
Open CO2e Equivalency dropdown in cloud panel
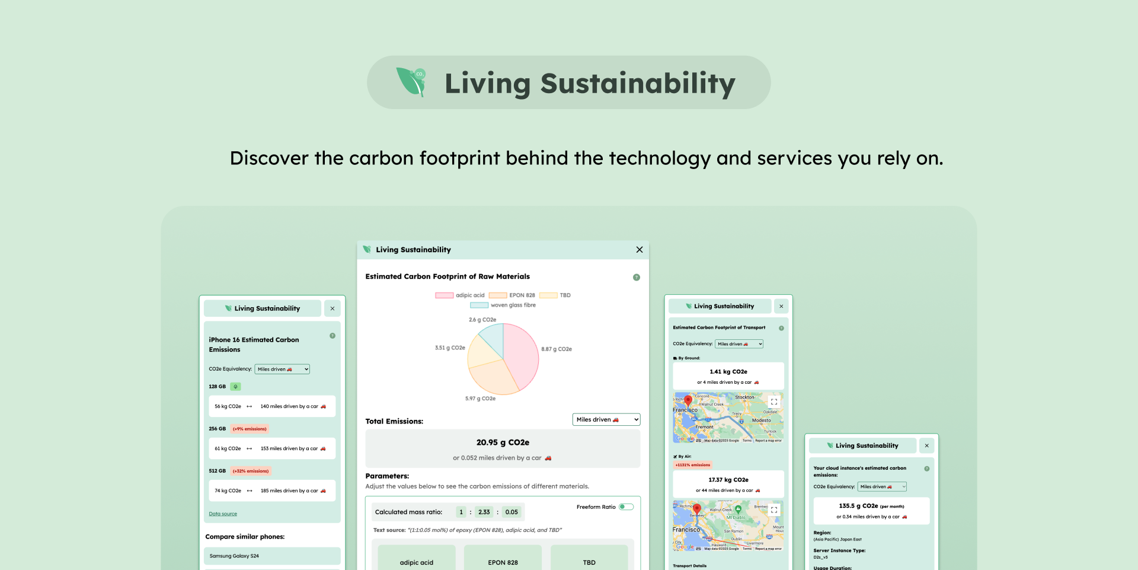tap(882, 486)
